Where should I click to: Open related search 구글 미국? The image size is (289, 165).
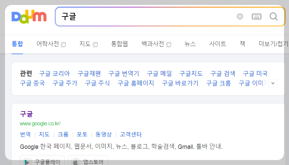[x=255, y=74]
